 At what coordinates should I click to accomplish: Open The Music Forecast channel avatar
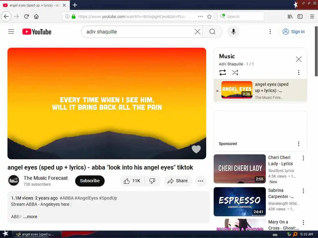pos(14,181)
